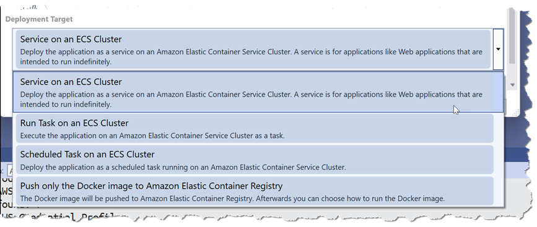Click 'Amazon Elastic Container Registry' heading text

coord(214,186)
